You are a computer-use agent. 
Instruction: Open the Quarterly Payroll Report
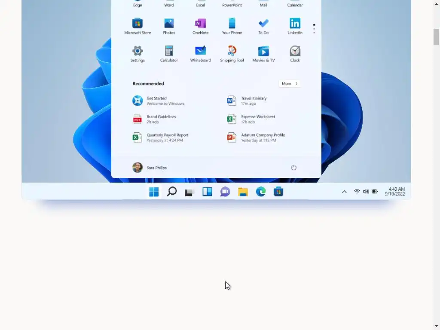(x=161, y=137)
